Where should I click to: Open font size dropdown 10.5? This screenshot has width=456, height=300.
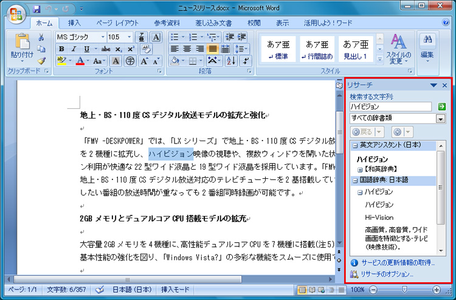(129, 37)
